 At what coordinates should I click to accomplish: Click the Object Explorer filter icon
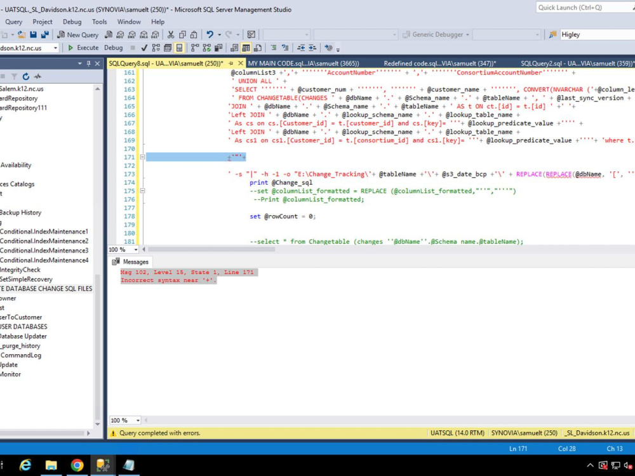point(14,77)
